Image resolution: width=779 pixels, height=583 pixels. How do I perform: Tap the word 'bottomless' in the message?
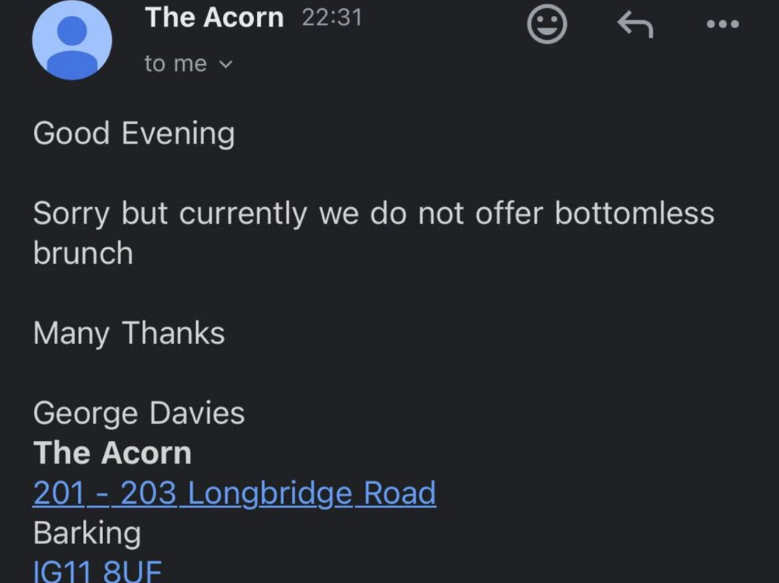click(635, 213)
